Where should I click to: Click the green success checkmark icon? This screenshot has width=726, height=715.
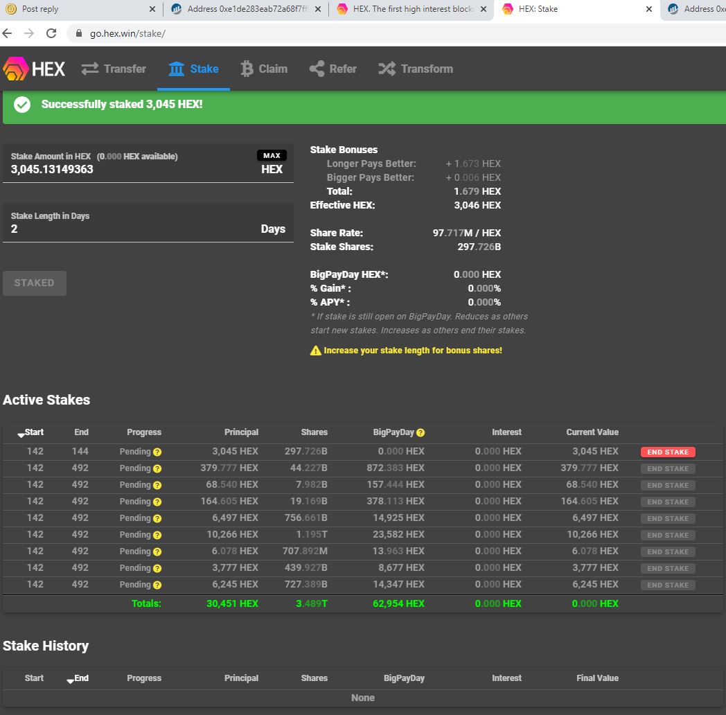tap(22, 105)
